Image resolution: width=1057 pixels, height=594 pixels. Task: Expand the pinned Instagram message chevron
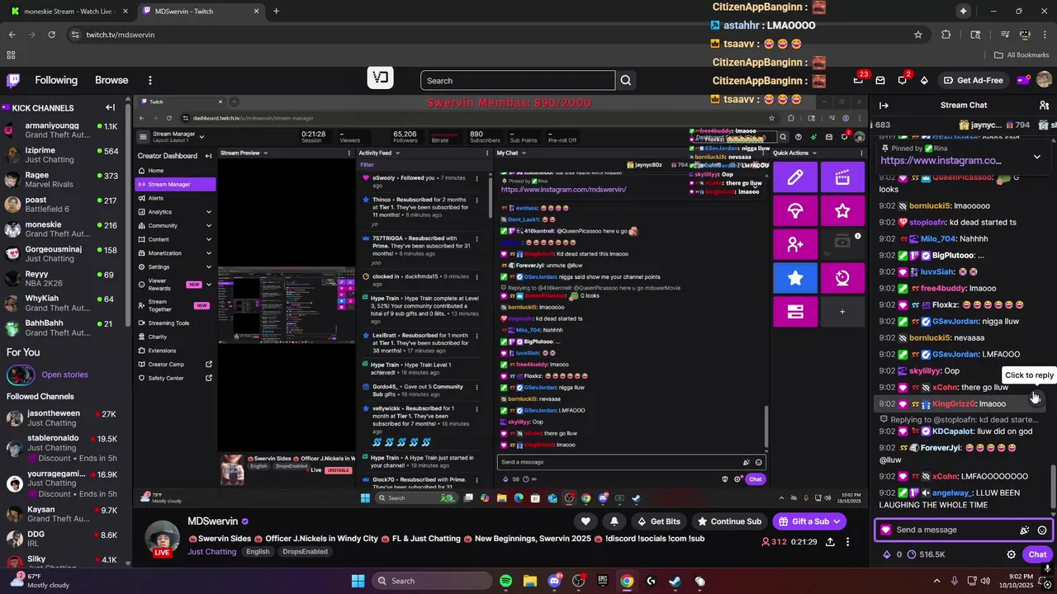(x=1037, y=157)
